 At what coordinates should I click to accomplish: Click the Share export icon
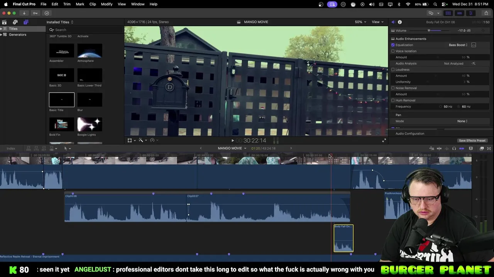point(486,13)
